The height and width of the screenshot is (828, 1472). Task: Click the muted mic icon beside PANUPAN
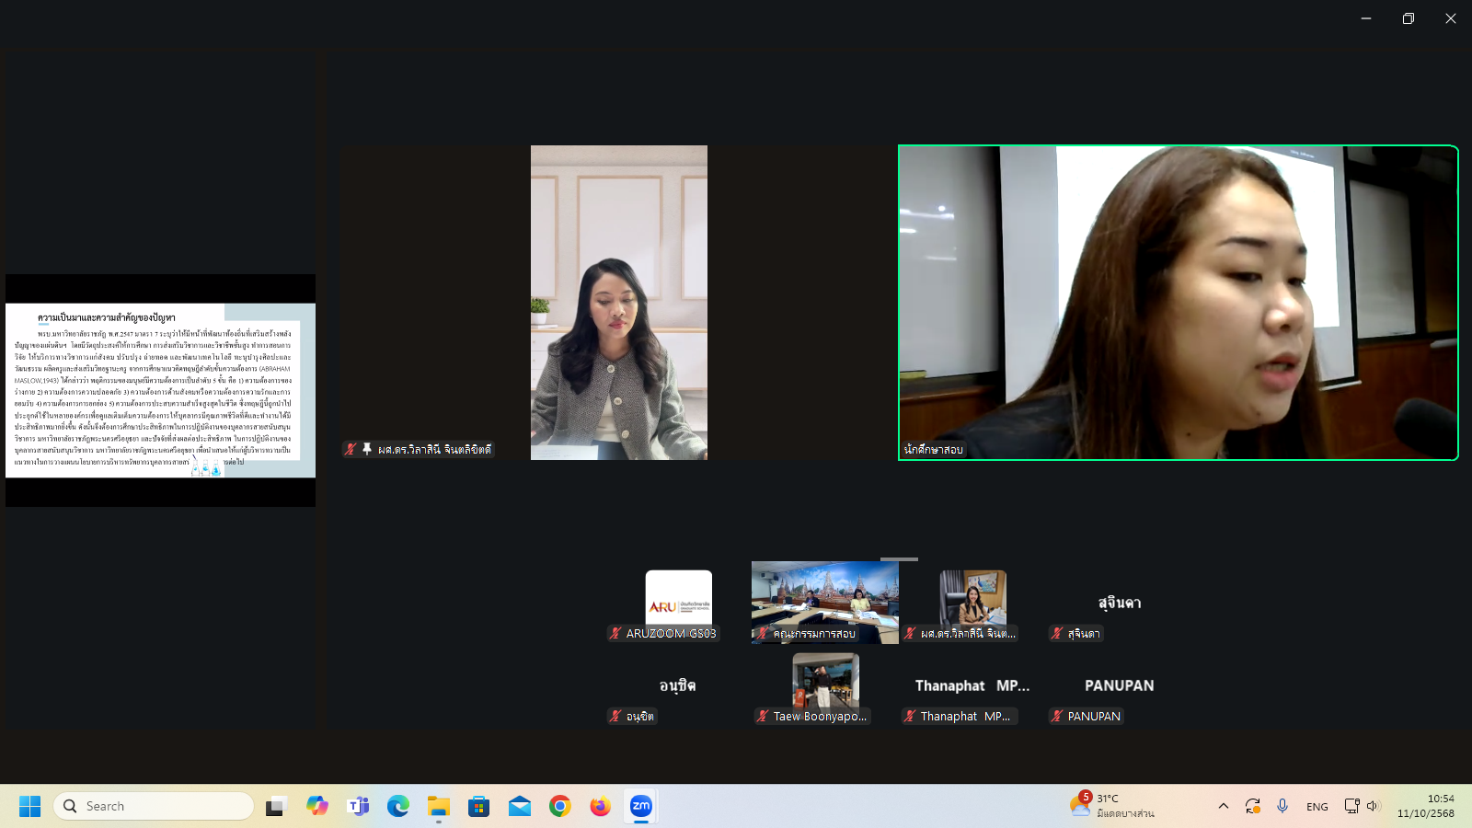[x=1057, y=716]
